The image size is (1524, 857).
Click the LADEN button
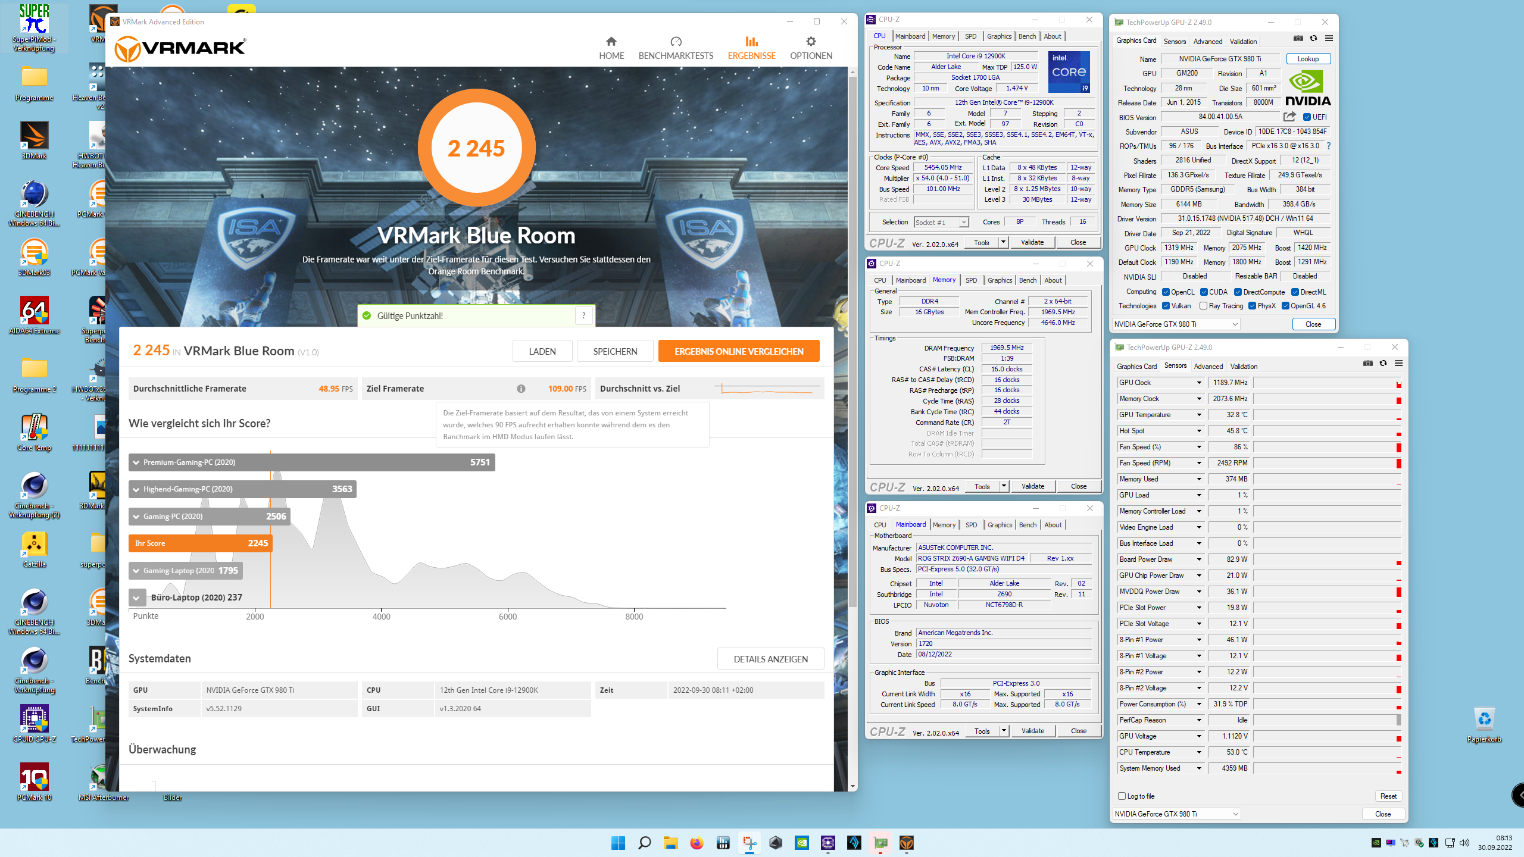(542, 351)
